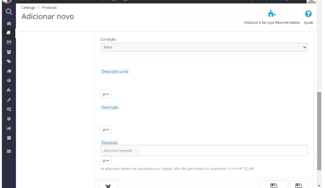Expand the pt language selector under Descrição curta
The image size is (325, 188).
106,94
